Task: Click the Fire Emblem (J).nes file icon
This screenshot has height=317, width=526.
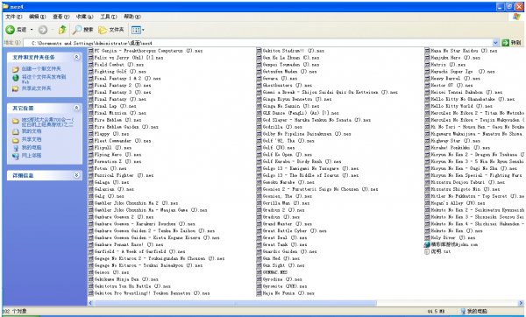Action: (x=90, y=120)
